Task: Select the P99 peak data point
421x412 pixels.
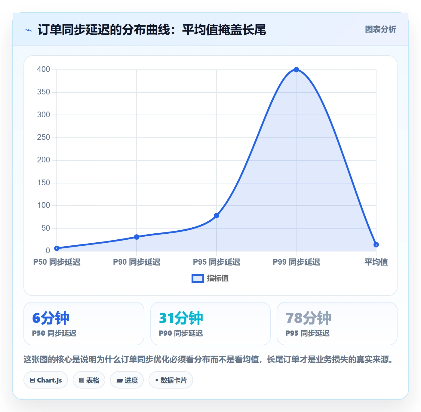Action: pos(296,69)
